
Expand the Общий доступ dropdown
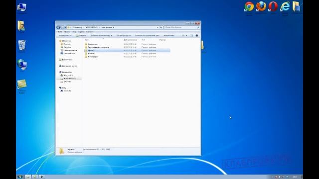point(123,35)
